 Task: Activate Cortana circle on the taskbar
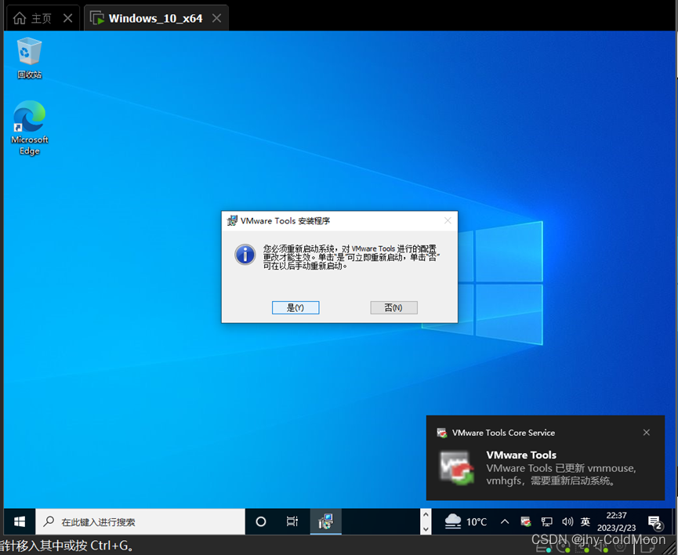[x=260, y=521]
